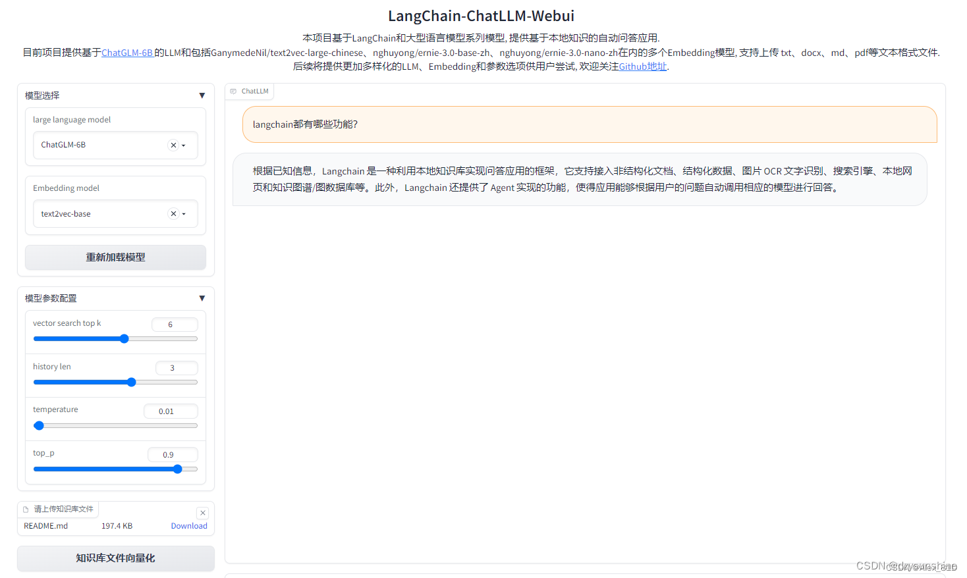Image resolution: width=967 pixels, height=578 pixels.
Task: Open the Embedding model dropdown arrow
Action: [184, 214]
